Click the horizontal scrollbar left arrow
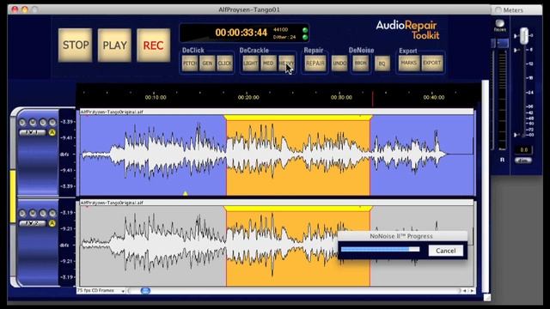The width and height of the screenshot is (550, 309). click(x=465, y=290)
